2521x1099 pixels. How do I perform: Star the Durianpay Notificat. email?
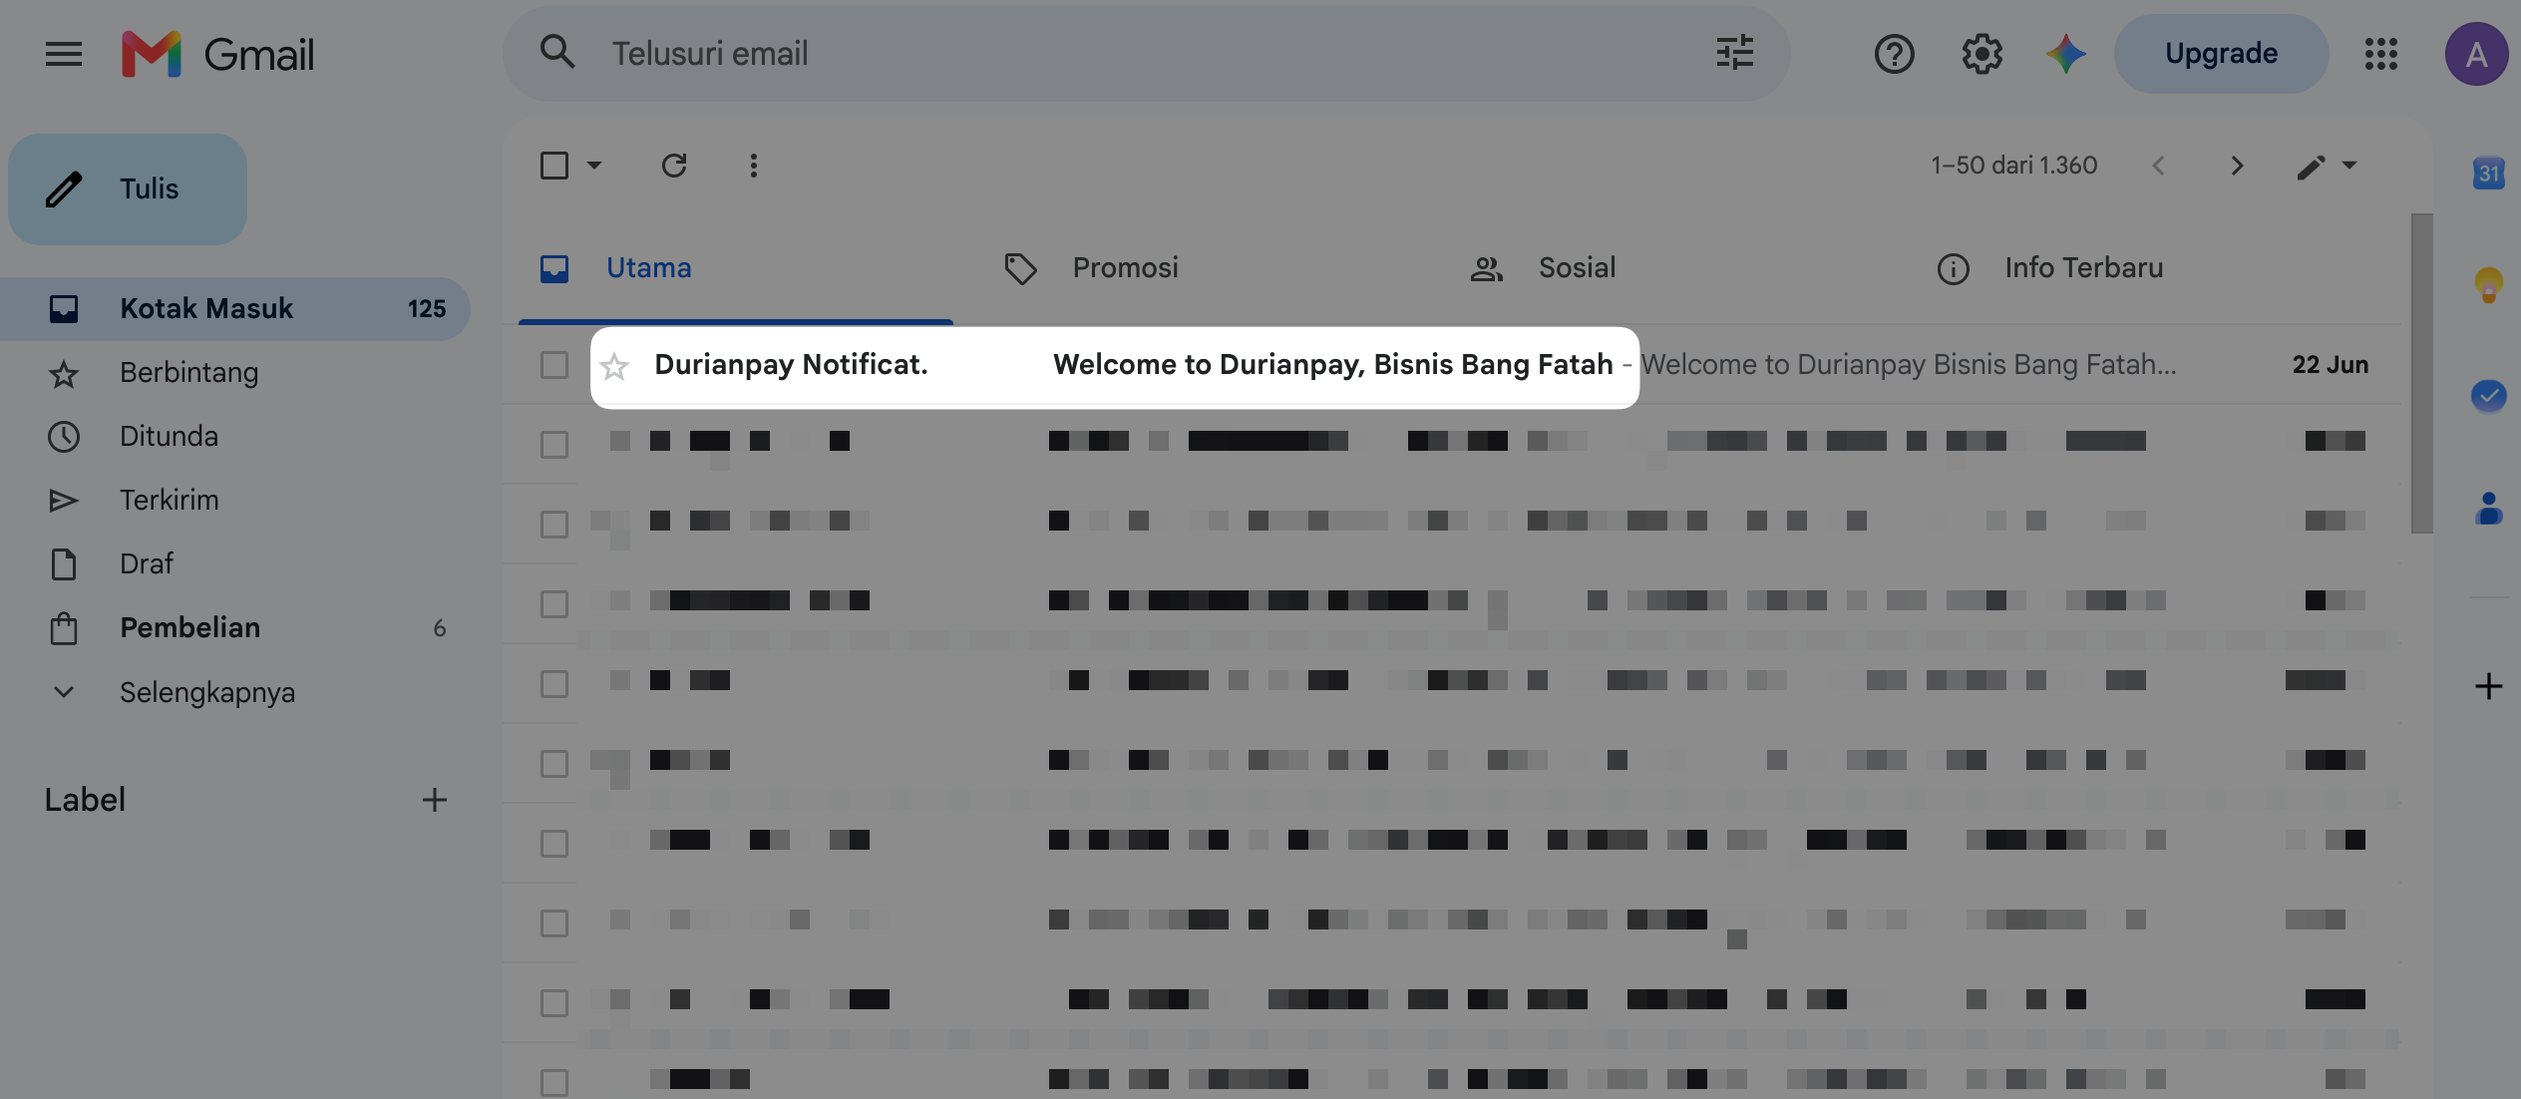point(614,367)
